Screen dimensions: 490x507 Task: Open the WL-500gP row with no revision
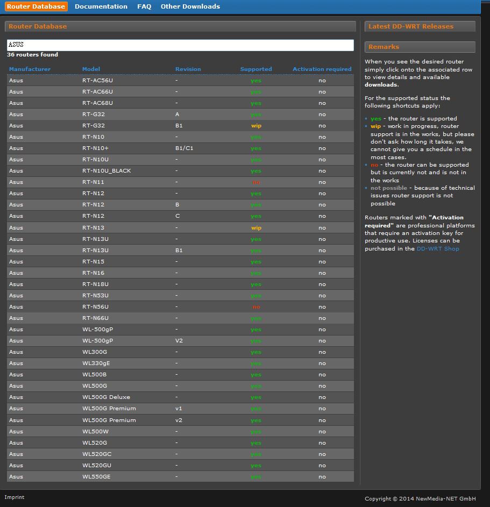(x=180, y=330)
